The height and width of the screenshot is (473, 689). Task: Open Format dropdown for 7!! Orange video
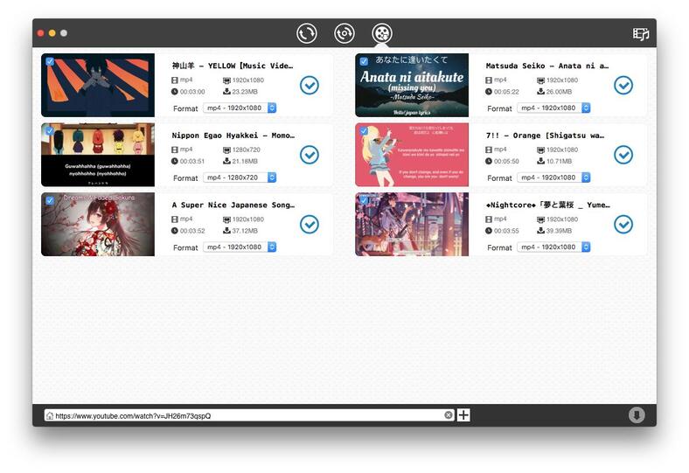tap(553, 177)
